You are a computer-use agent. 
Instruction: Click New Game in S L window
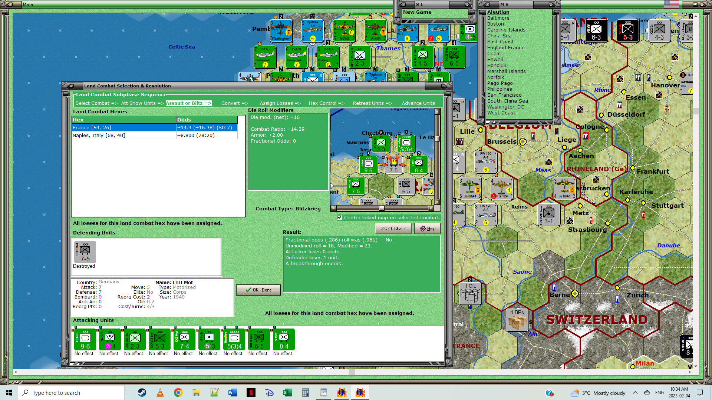[417, 12]
